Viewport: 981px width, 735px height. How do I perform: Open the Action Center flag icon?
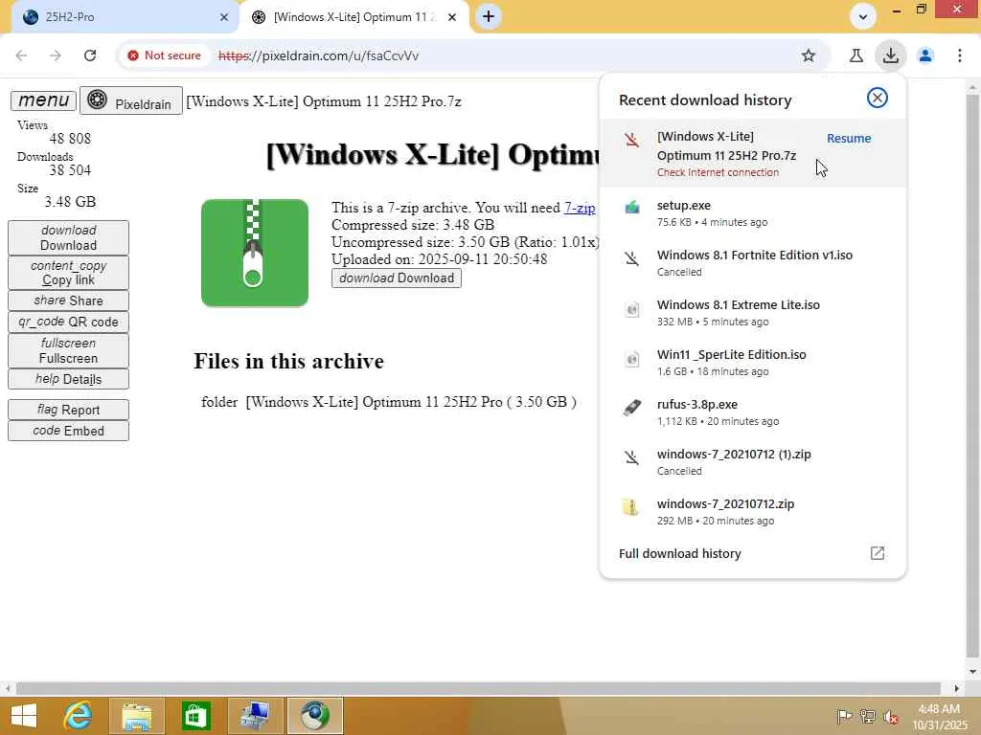click(844, 717)
